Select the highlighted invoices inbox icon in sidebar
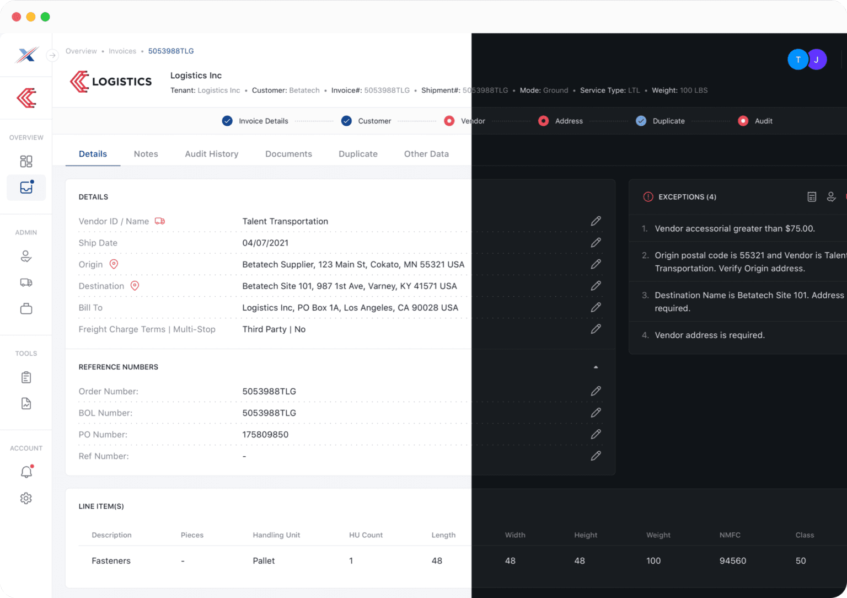The height and width of the screenshot is (598, 847). pyautogui.click(x=26, y=188)
